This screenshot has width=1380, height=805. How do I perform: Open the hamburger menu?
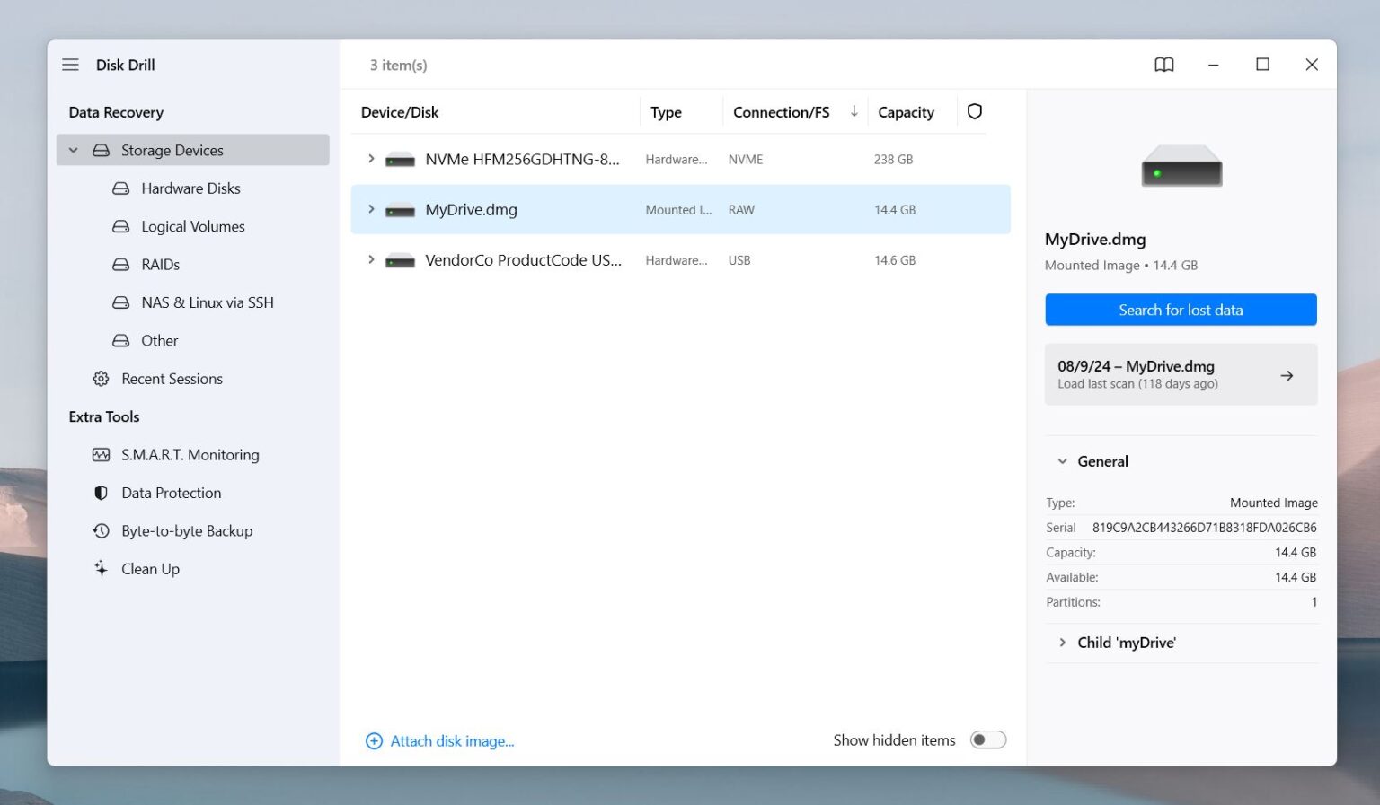pos(70,65)
